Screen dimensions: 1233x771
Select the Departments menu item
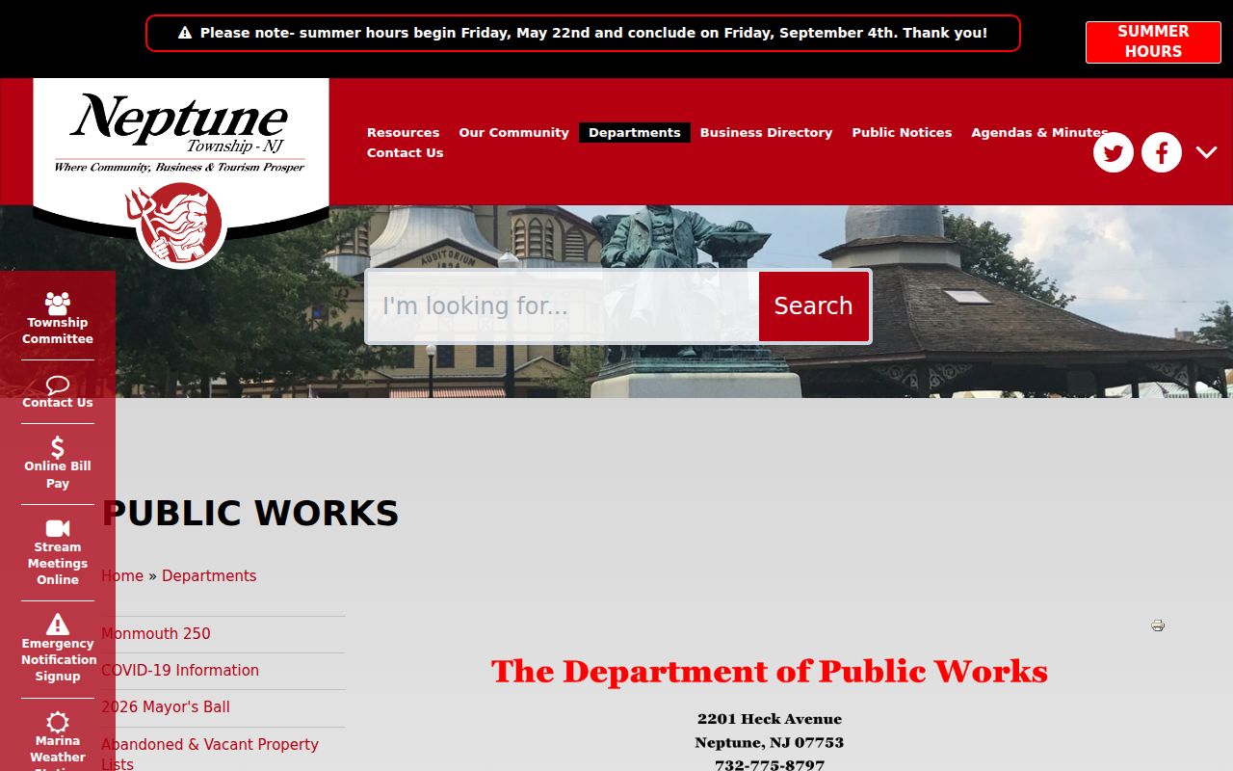[635, 132]
